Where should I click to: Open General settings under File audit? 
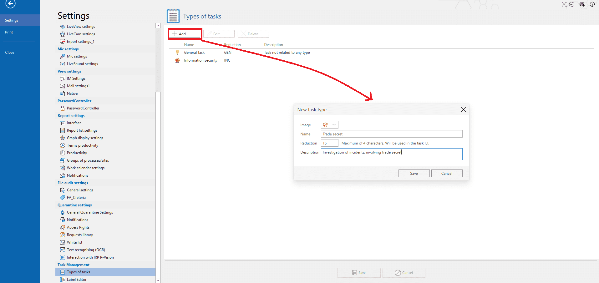[x=80, y=190]
